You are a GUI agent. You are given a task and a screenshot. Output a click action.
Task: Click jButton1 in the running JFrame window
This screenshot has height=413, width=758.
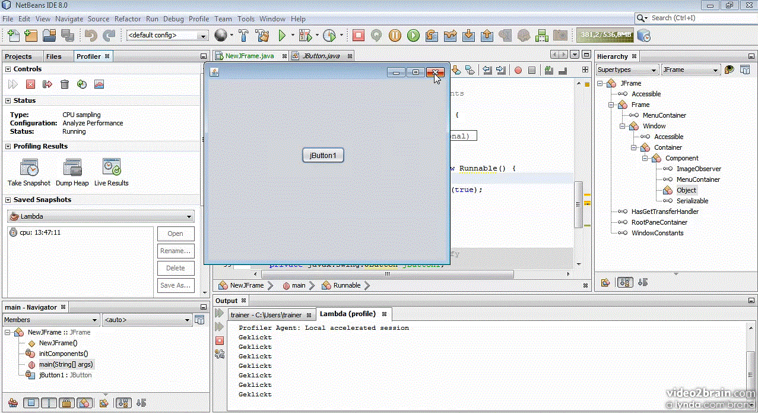(323, 156)
